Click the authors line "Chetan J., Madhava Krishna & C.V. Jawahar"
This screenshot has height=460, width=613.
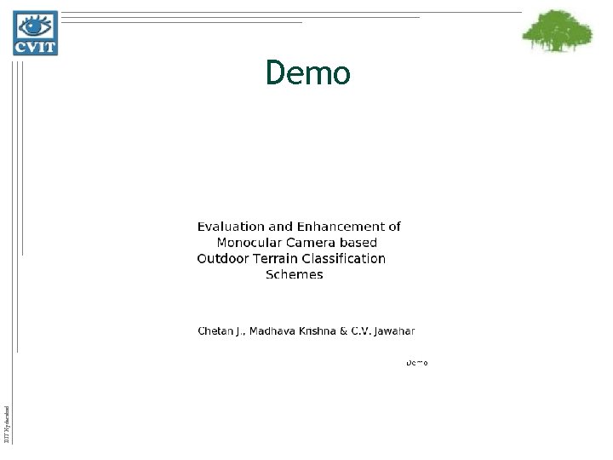click(306, 331)
